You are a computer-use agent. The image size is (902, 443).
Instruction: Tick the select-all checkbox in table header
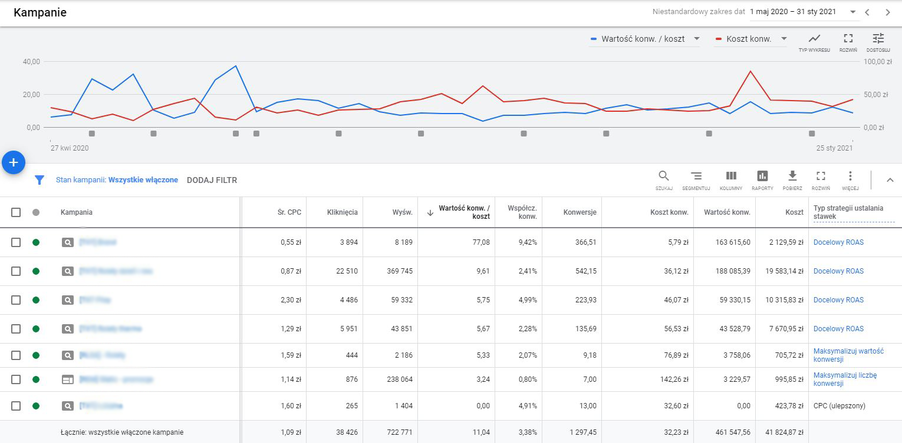coord(16,212)
